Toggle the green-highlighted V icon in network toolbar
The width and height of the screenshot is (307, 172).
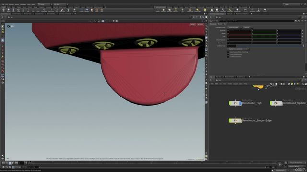(x=292, y=84)
